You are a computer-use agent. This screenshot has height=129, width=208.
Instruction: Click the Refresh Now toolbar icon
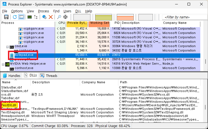(x=15, y=17)
